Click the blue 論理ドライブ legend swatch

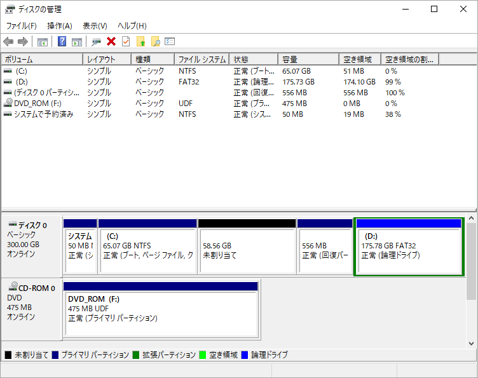[245, 355]
